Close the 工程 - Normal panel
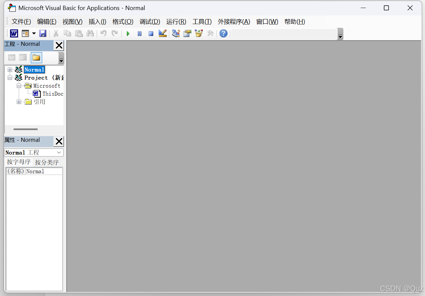Screen dimensions: 425x296 (59, 45)
